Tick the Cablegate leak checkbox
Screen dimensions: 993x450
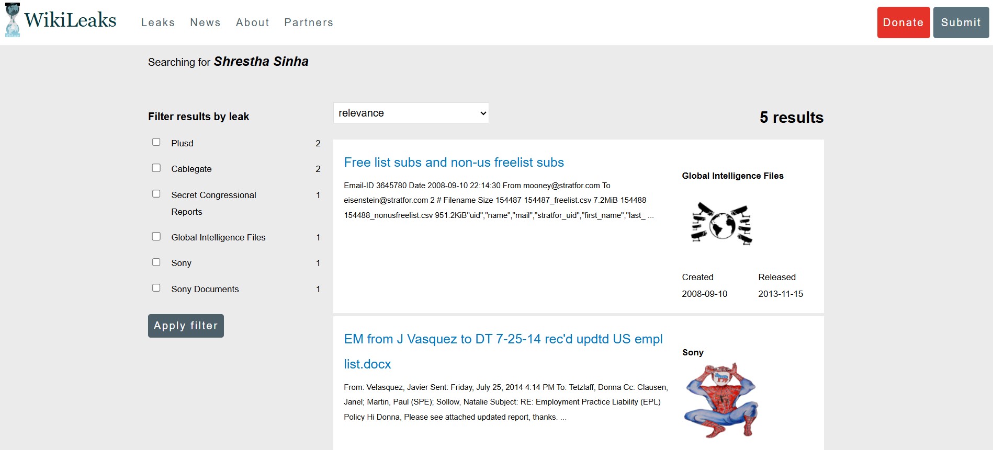click(156, 168)
